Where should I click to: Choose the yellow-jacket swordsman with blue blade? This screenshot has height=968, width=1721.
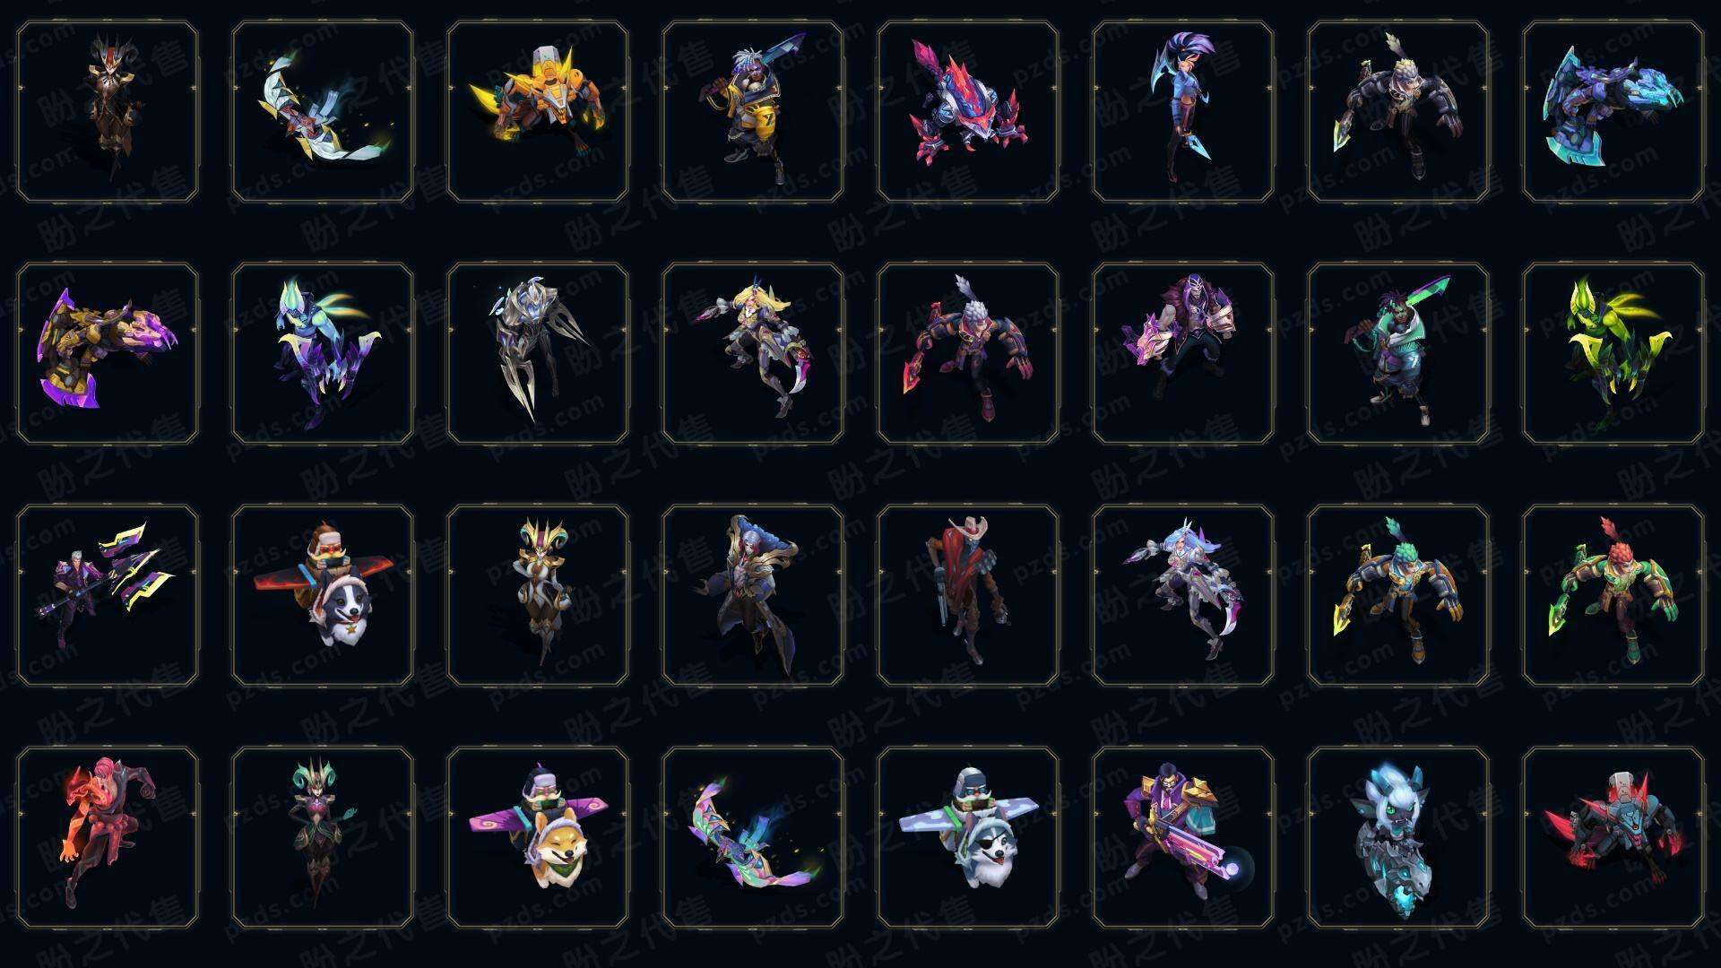point(753,112)
